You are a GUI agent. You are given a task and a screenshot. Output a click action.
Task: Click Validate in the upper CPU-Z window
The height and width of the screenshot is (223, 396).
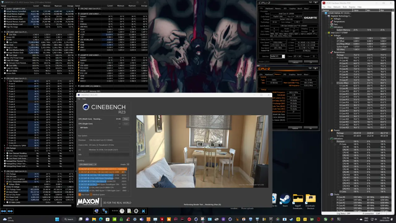[x=295, y=62]
